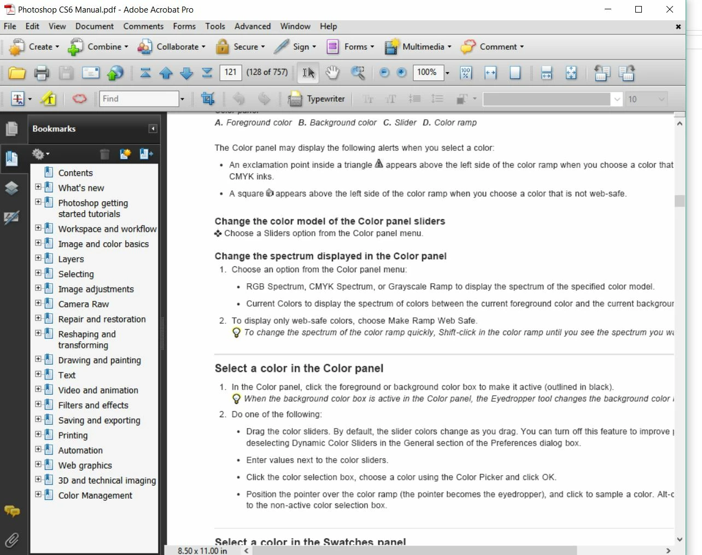
Task: Click the Comment button
Action: coord(492,47)
